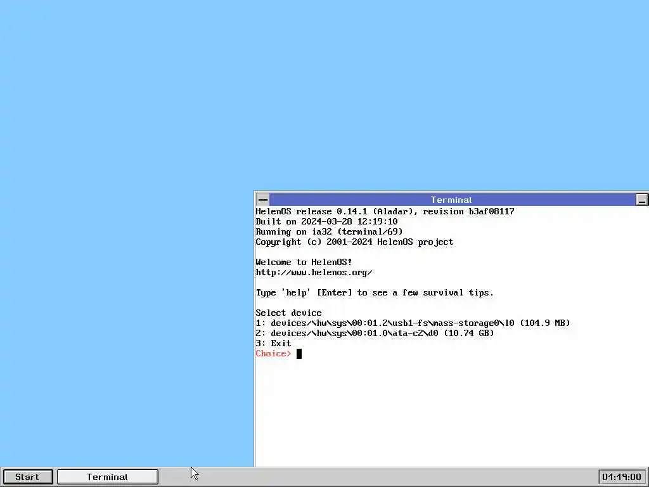Click the Terminal window title bar
This screenshot has width=649, height=487.
[x=452, y=200]
